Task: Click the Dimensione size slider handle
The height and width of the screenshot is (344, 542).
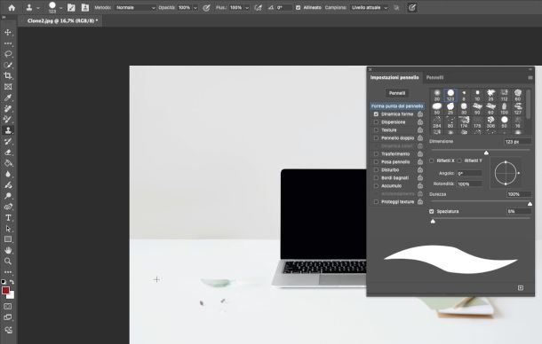Action: pos(486,152)
